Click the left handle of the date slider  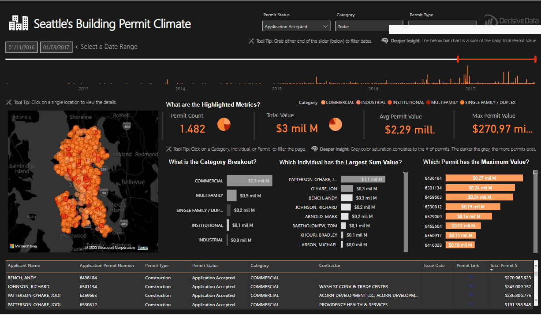pos(458,59)
